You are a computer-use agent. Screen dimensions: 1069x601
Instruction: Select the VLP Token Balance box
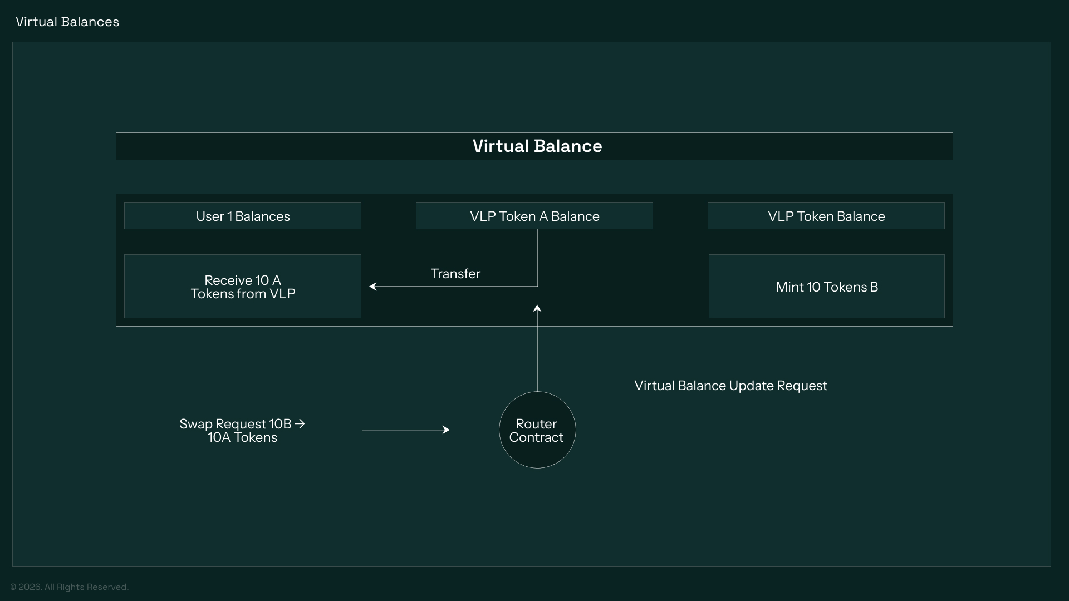tap(826, 216)
